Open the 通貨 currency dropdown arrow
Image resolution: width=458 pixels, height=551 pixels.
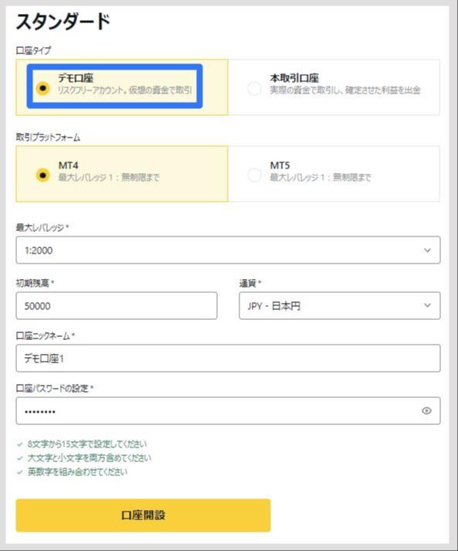pyautogui.click(x=427, y=305)
